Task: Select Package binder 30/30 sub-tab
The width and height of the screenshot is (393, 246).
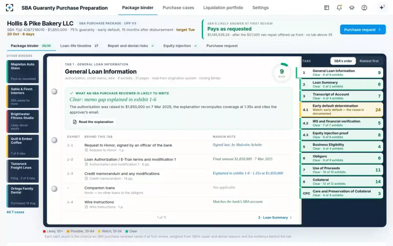Action: 31,46
